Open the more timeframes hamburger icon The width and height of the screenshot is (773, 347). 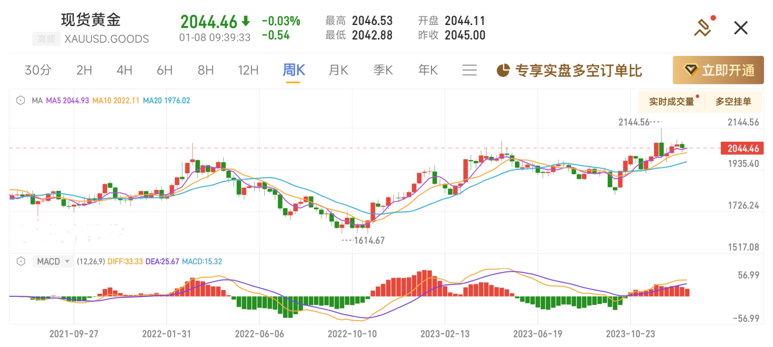pyautogui.click(x=469, y=70)
